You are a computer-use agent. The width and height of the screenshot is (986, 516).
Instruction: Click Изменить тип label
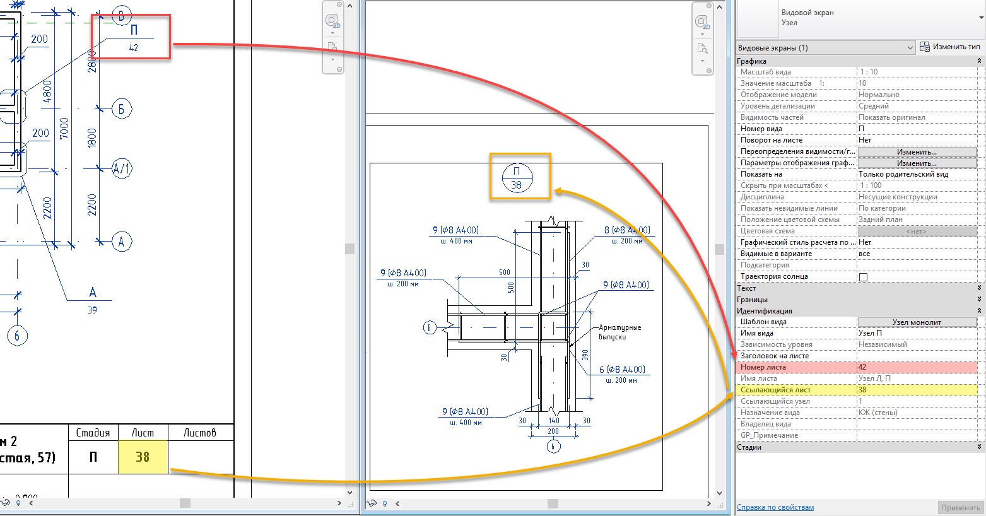point(957,47)
